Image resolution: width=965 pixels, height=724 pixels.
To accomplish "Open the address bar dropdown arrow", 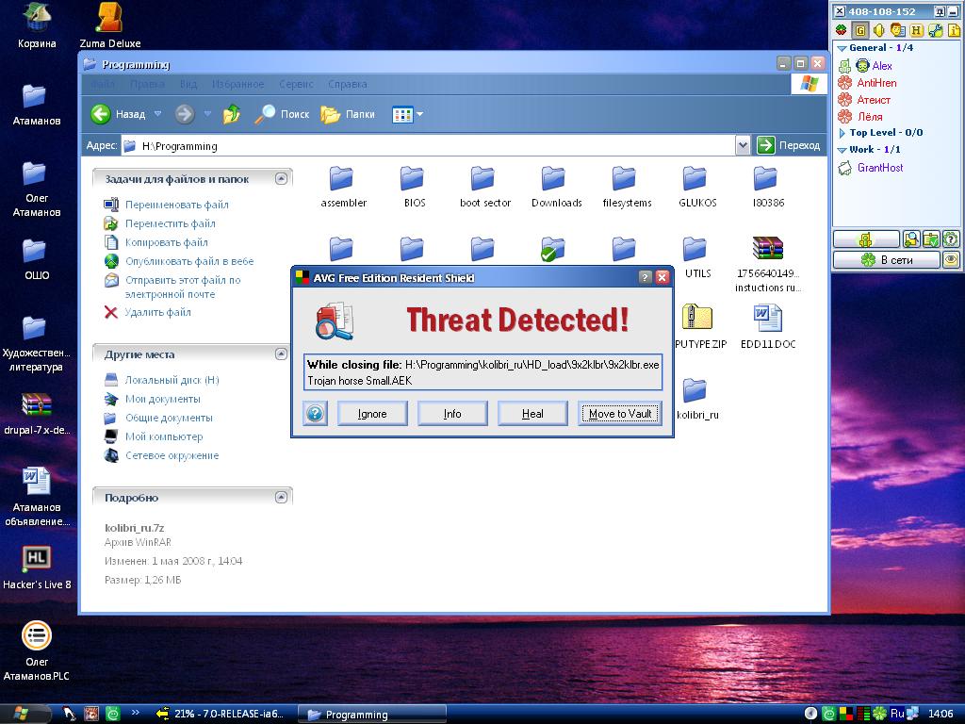I will click(743, 145).
